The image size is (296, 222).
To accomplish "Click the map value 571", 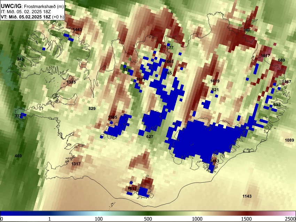I will coord(126,69).
